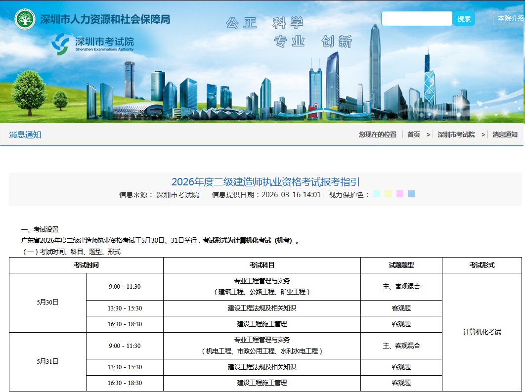Select the light cyan eye-protection color swatch
The height and width of the screenshot is (392, 525).
[377, 194]
